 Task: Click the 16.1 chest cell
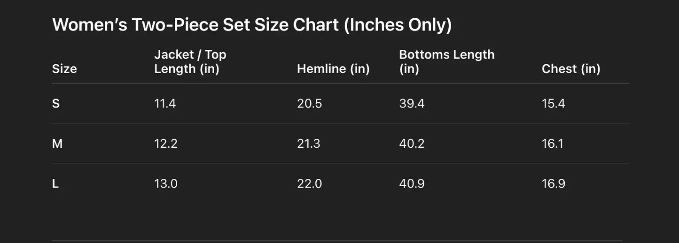pyautogui.click(x=552, y=144)
